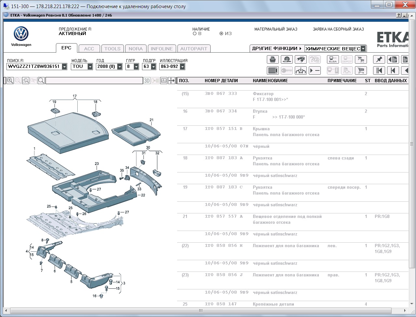Click the ДРУГИЕ ФУНКЦИИ button
This screenshot has width=416, height=317.
coord(277,48)
